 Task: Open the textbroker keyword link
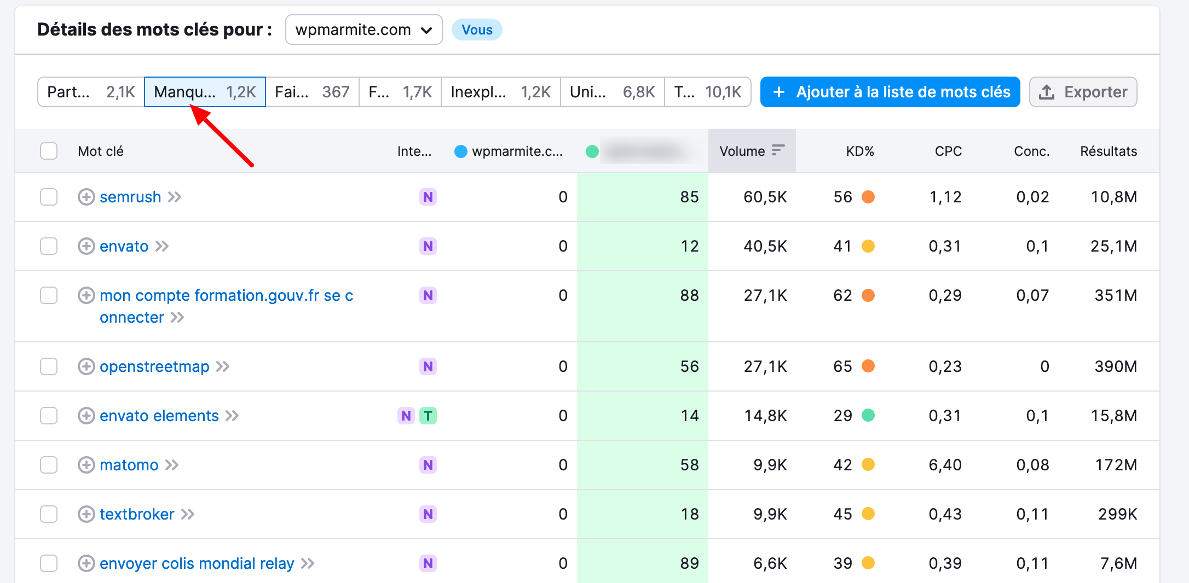137,514
